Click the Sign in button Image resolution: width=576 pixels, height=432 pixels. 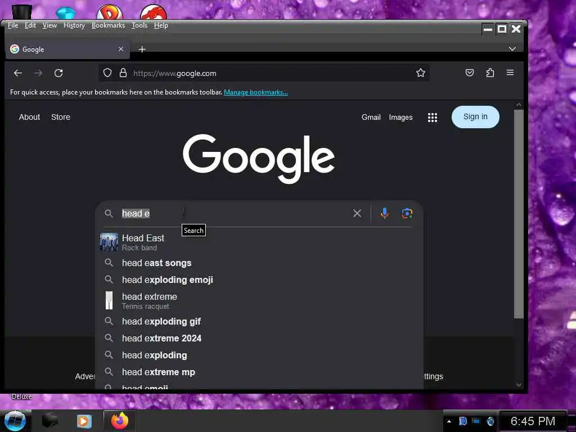[x=475, y=117]
